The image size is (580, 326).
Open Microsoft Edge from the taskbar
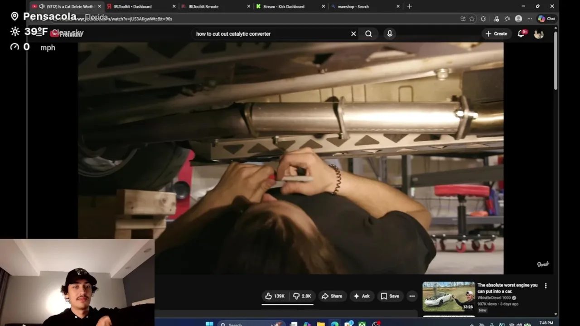point(334,324)
